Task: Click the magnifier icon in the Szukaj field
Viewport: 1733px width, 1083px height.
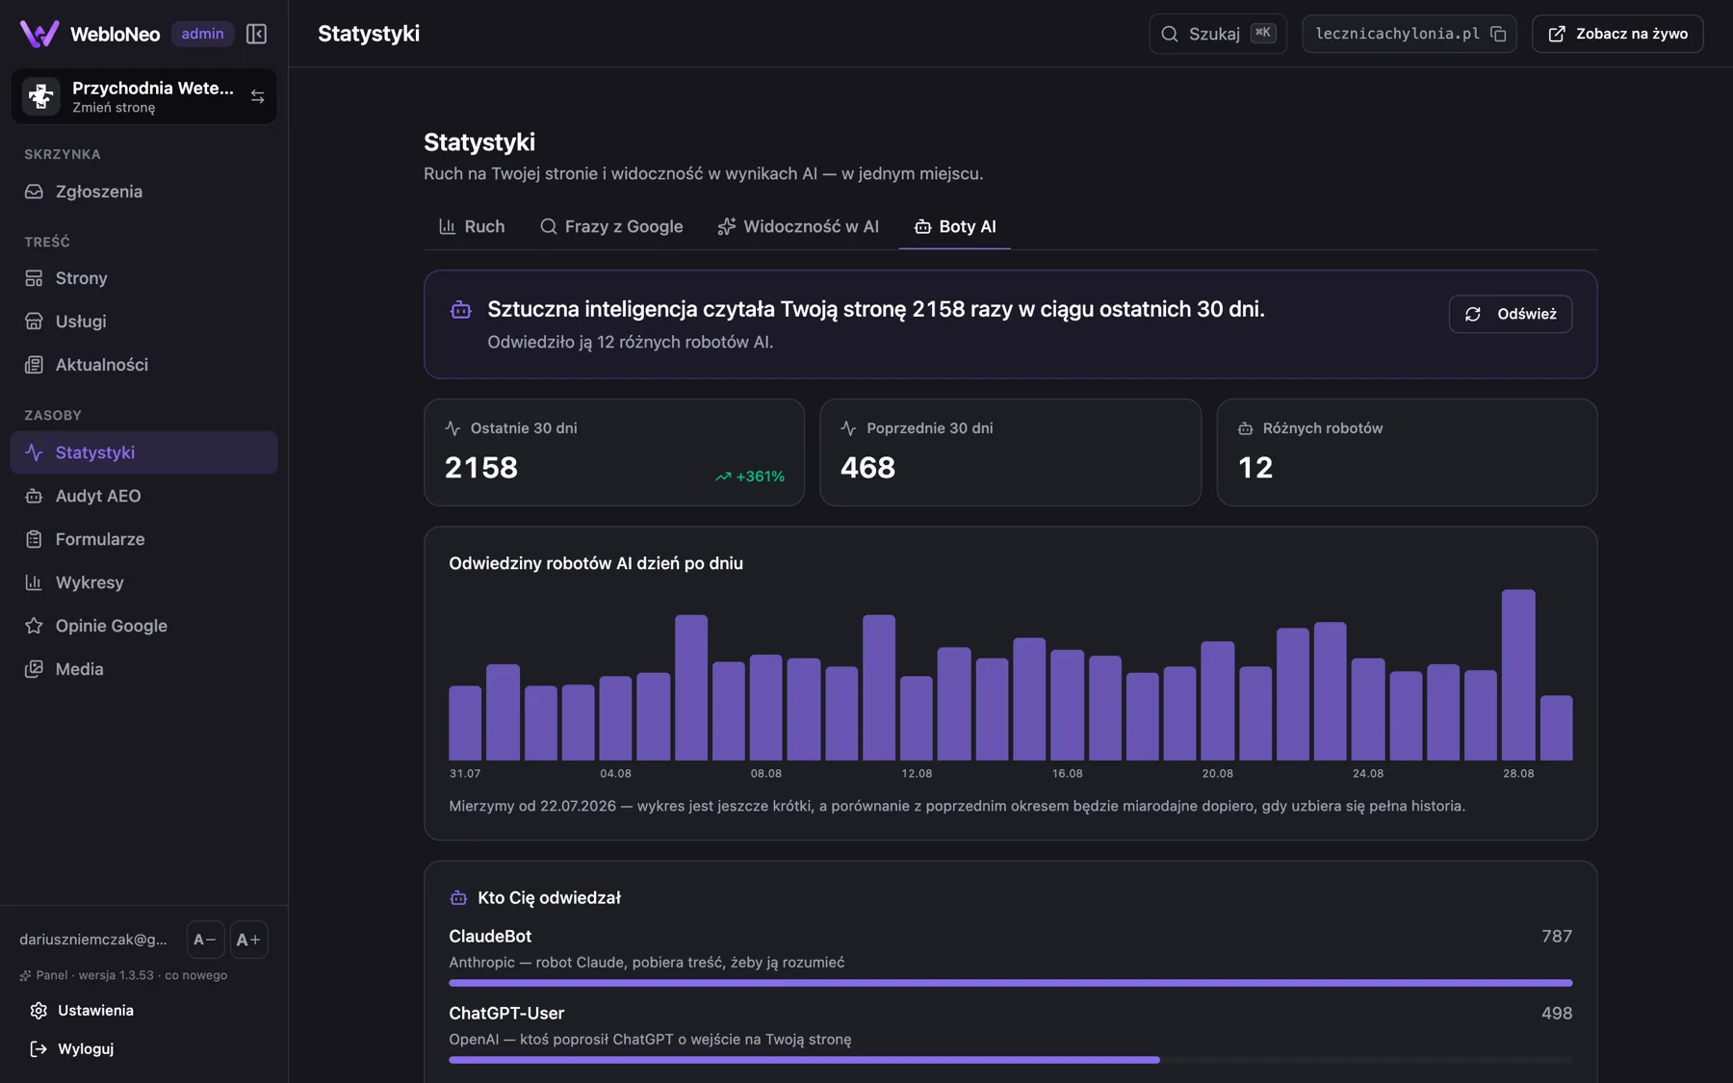Action: (x=1170, y=34)
